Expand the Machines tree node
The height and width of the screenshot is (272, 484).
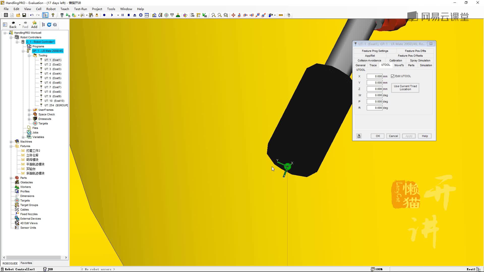point(11,142)
